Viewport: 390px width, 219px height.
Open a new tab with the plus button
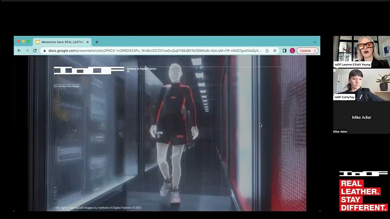(x=97, y=42)
